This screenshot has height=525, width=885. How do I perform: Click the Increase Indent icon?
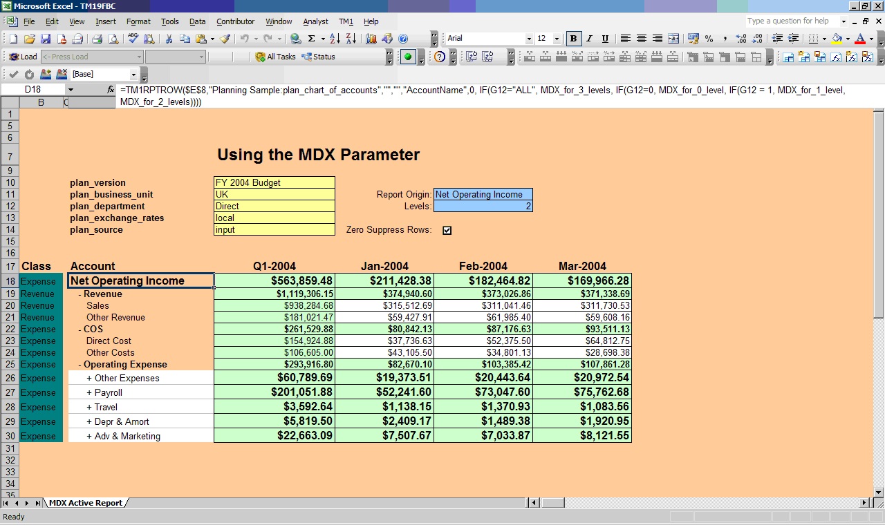point(793,39)
